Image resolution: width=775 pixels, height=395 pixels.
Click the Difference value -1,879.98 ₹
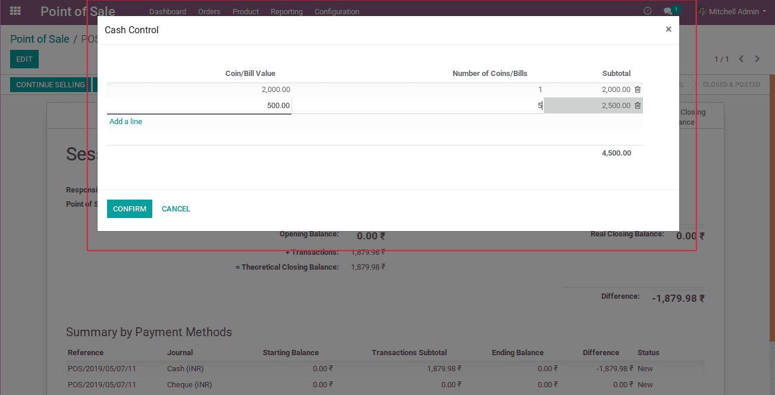(x=678, y=298)
